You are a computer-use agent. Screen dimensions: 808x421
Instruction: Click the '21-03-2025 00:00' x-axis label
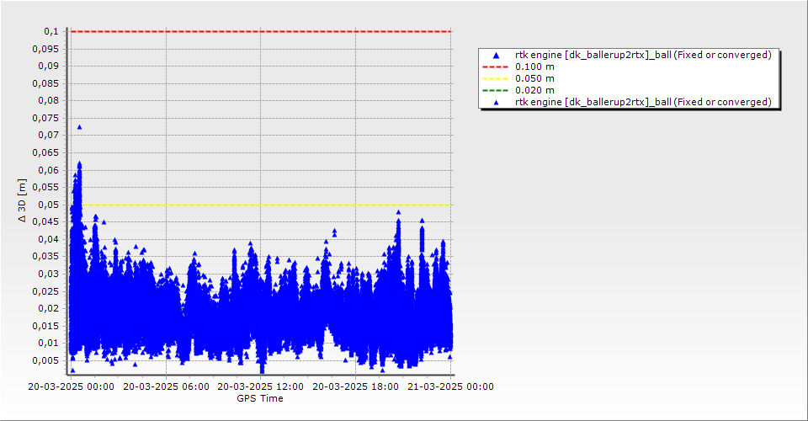[450, 387]
